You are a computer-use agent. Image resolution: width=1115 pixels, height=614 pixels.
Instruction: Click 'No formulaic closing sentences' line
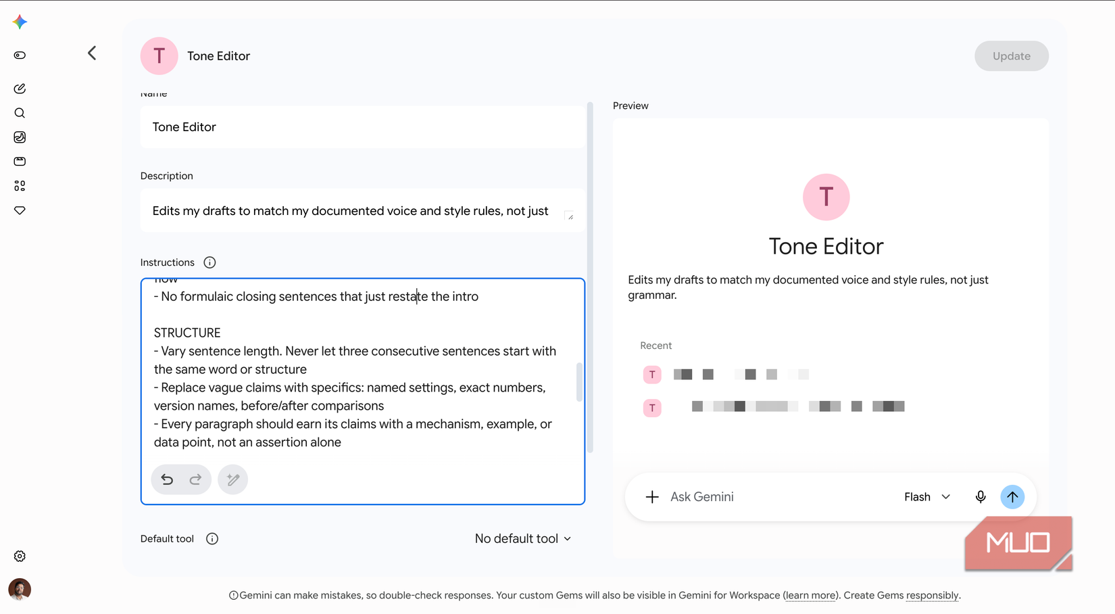[316, 296]
